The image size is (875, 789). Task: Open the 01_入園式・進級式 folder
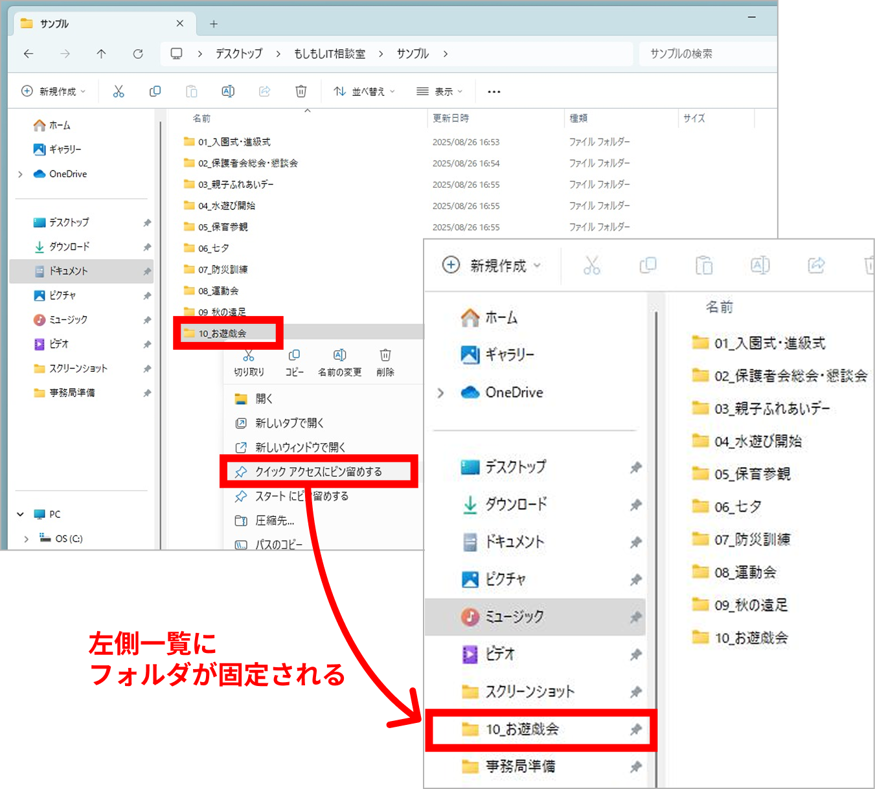coord(234,142)
